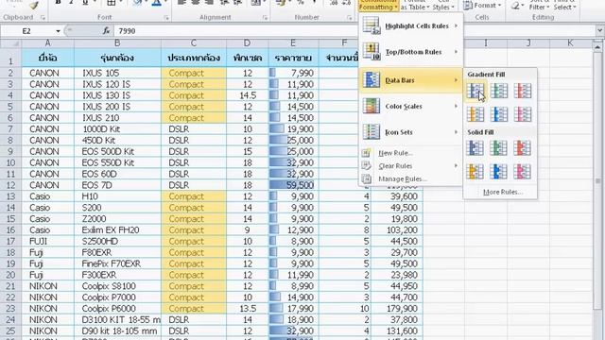Select cell with text FUJI in row 17
605x340 pixels.
[x=48, y=242]
